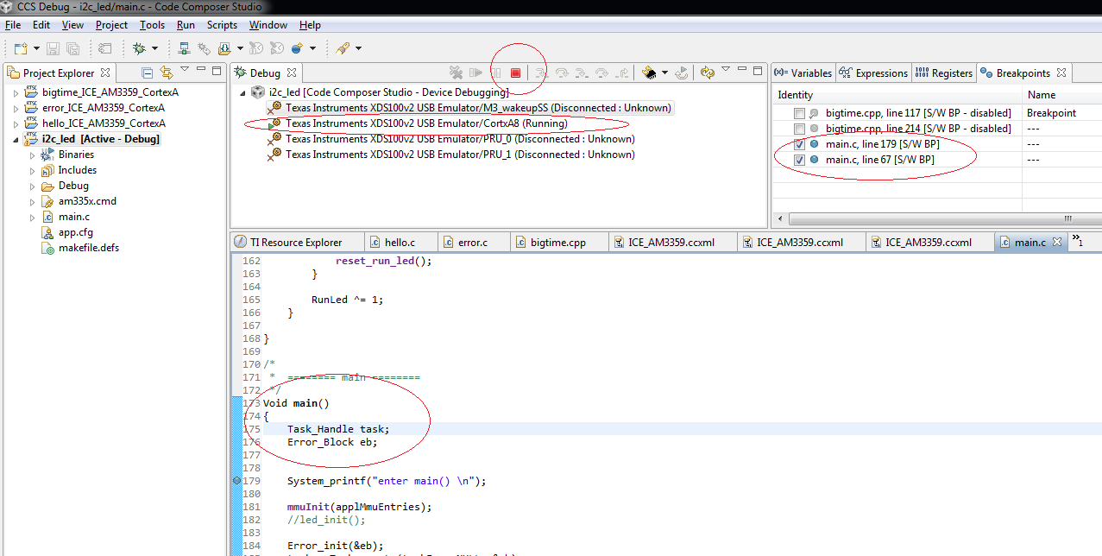Screen dimensions: 1102x556
Task: Click Link with Editor icon in Project Explorer
Action: tap(167, 73)
